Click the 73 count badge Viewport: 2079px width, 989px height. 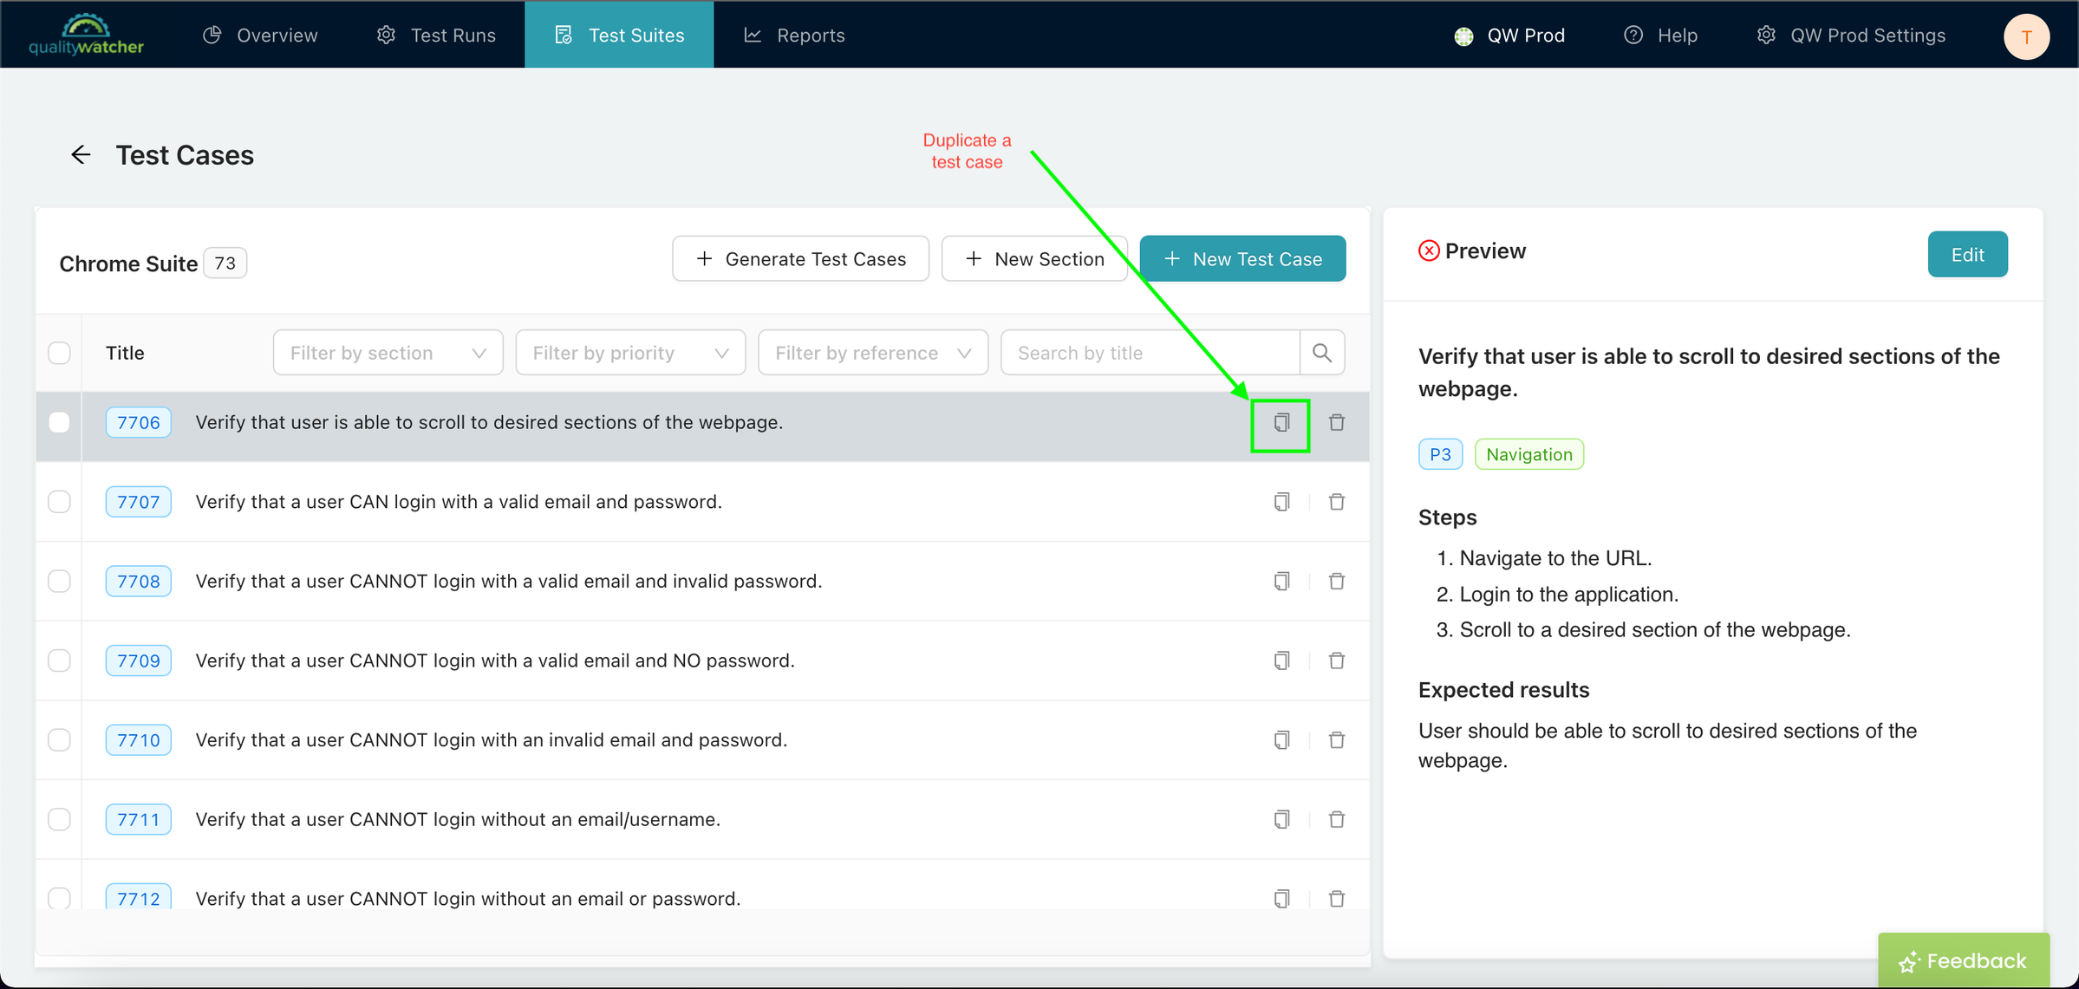pos(225,264)
